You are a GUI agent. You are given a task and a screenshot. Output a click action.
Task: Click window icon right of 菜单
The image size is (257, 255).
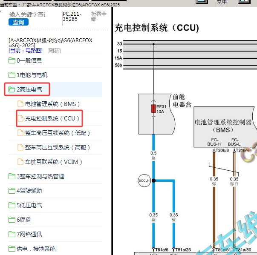coord(244,2)
